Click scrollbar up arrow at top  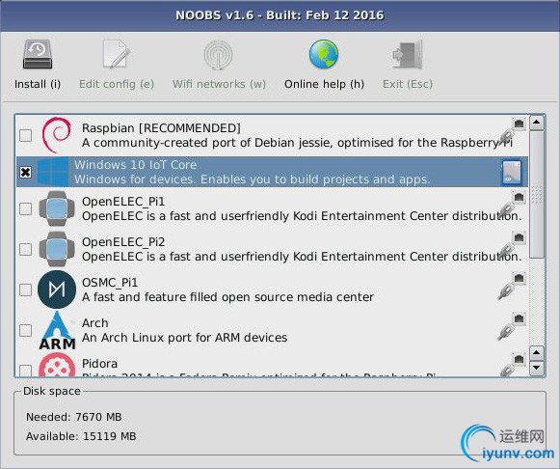[x=537, y=123]
